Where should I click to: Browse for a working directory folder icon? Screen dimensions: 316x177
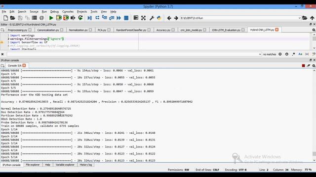[x=305, y=18]
